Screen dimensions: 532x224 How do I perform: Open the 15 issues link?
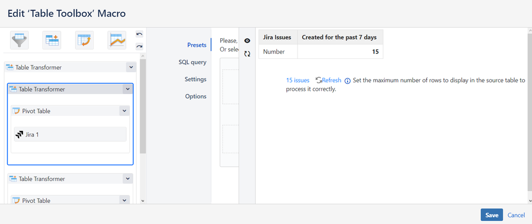click(x=298, y=80)
